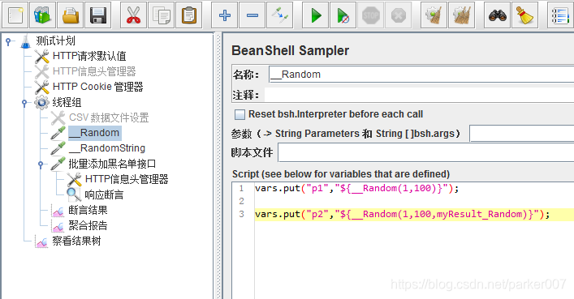Paste from clipboard icon
Screen dimensions: 574x299
189,15
